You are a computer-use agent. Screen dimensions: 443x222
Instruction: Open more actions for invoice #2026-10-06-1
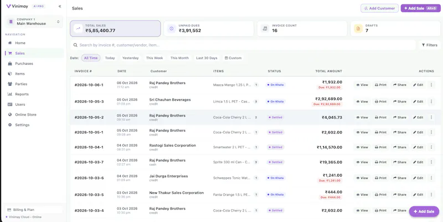(x=431, y=85)
